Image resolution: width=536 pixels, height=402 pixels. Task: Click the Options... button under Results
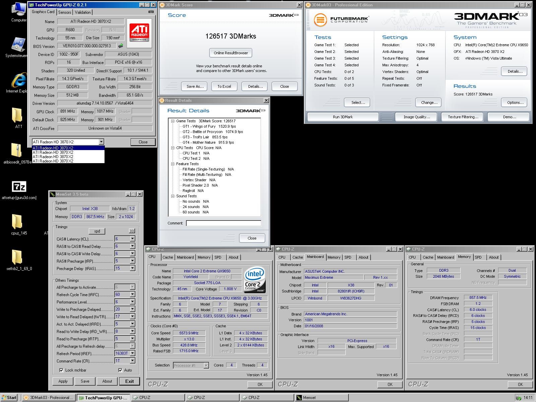pos(515,103)
